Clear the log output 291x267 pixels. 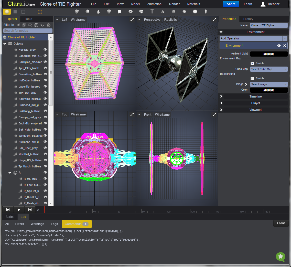tap(281, 223)
